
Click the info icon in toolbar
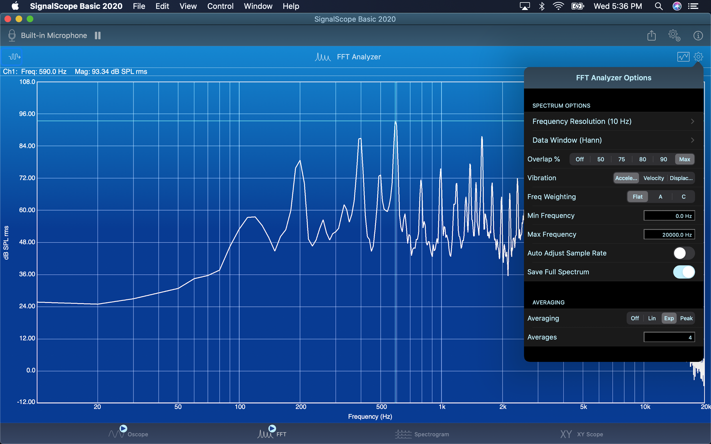[698, 36]
